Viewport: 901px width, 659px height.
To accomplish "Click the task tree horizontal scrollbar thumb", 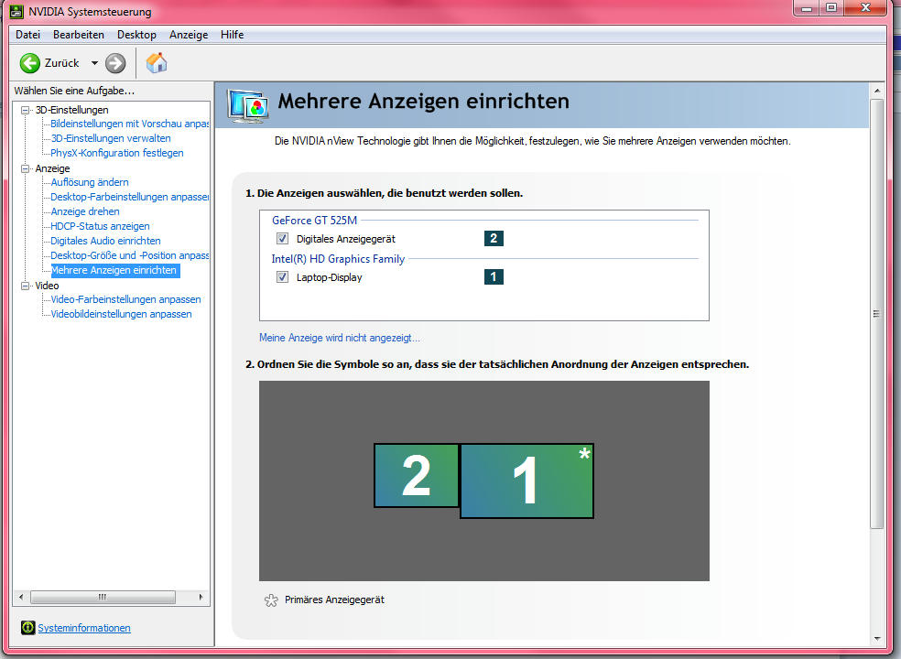I will tap(103, 597).
